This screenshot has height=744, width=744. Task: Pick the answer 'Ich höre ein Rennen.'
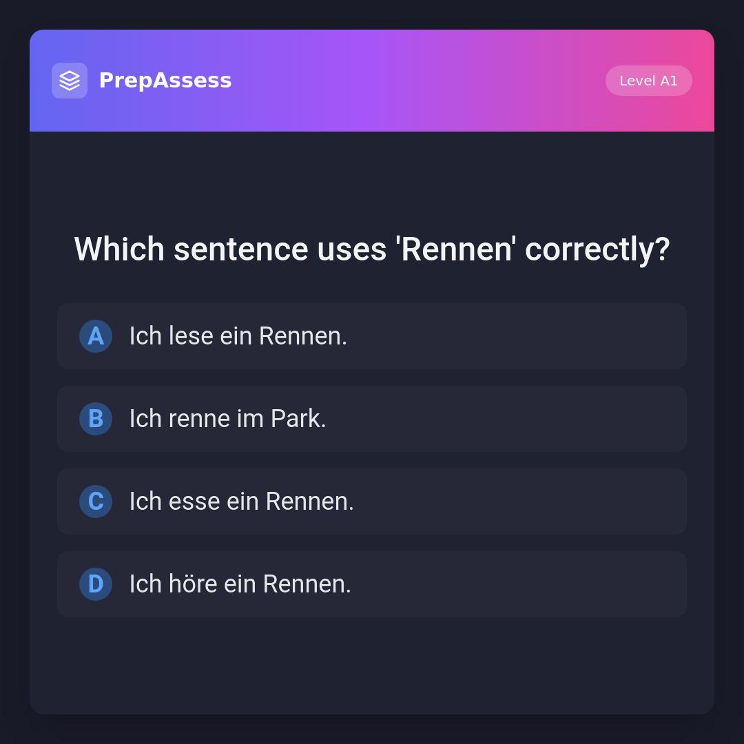372,584
